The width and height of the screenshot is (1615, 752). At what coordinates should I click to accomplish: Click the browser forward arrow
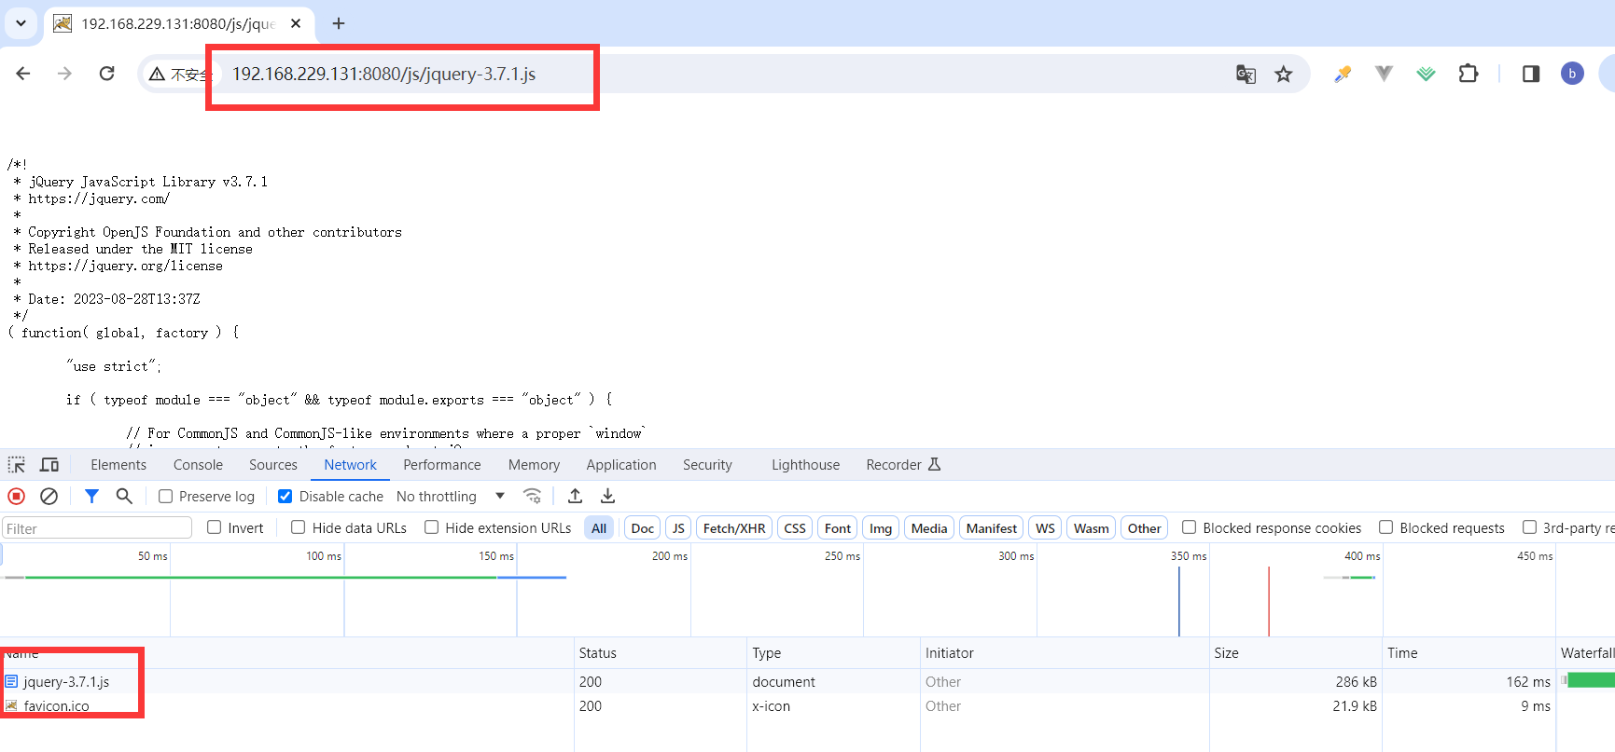pyautogui.click(x=64, y=74)
